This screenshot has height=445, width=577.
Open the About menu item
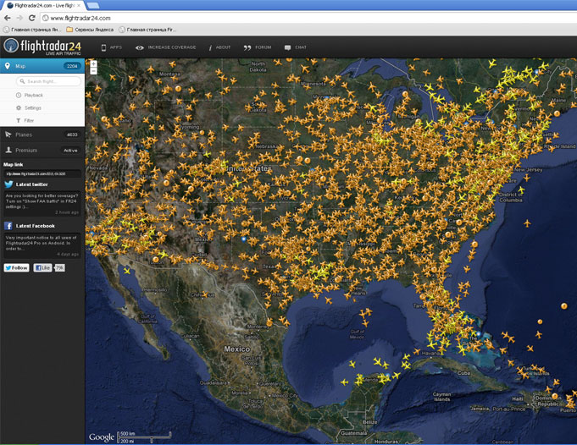point(219,47)
